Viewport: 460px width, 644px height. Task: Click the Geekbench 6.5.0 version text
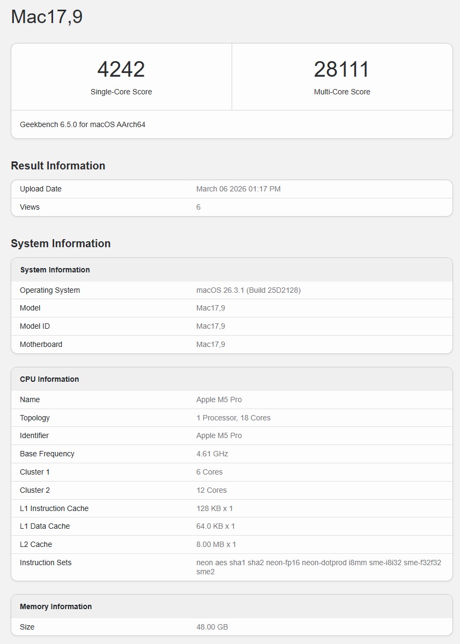point(83,124)
